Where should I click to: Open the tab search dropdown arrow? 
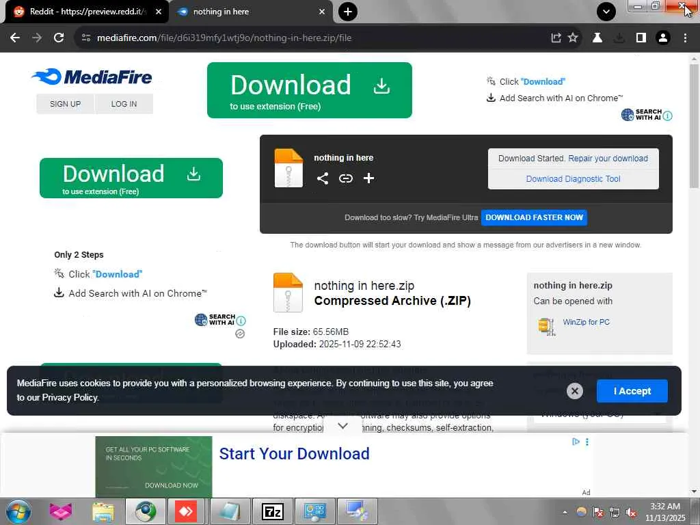[606, 12]
